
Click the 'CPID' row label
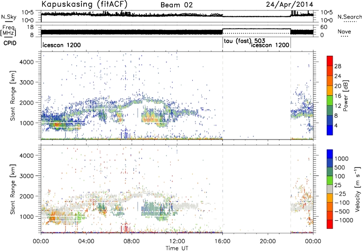(10, 43)
